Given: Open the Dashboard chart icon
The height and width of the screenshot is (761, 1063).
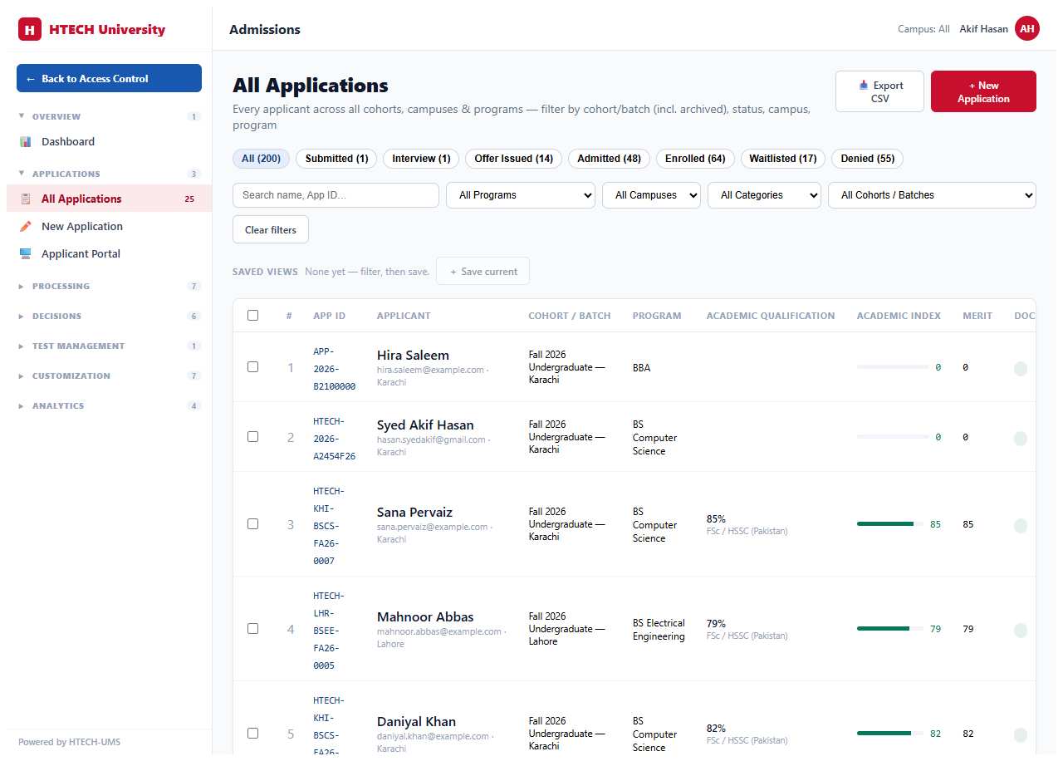Looking at the screenshot, I should coord(26,142).
